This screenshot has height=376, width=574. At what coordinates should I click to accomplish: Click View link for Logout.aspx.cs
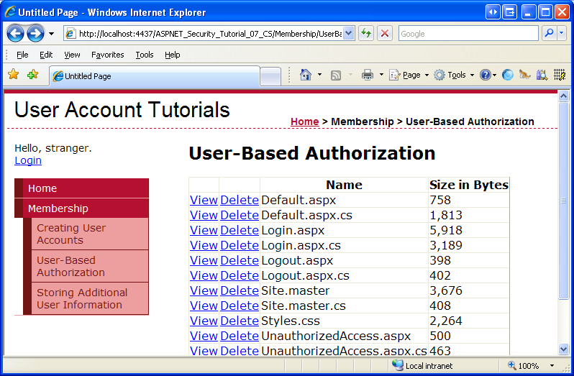coord(204,275)
